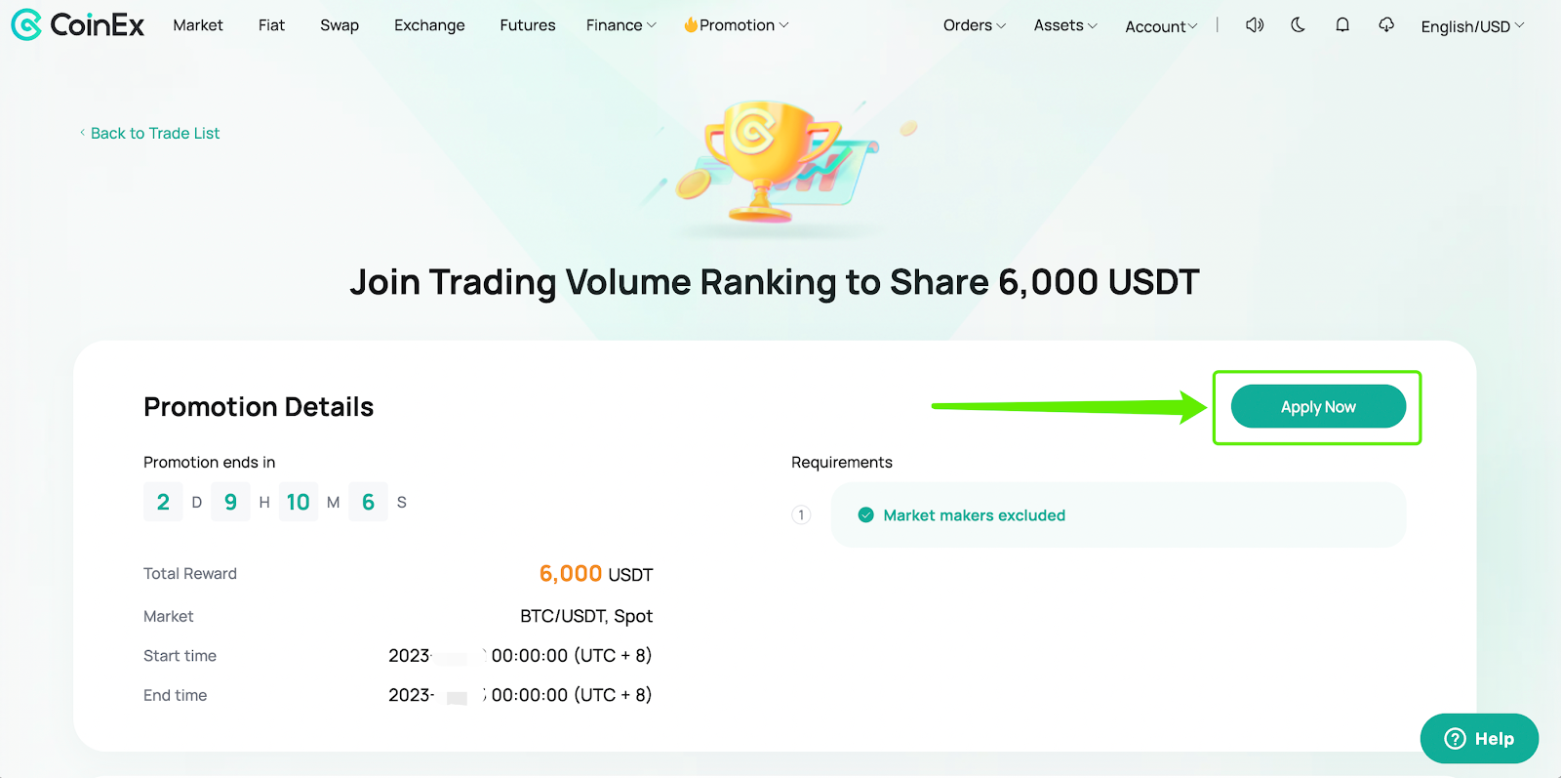Open the Futures menu item
This screenshot has width=1561, height=778.
click(x=527, y=25)
